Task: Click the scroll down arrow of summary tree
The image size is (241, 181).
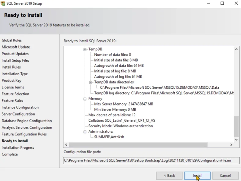Action: (236, 140)
